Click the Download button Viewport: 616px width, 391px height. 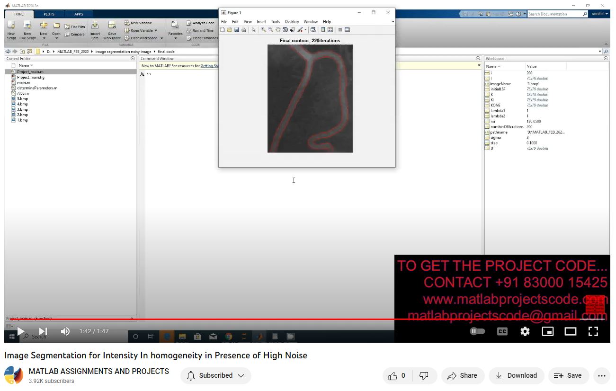516,375
